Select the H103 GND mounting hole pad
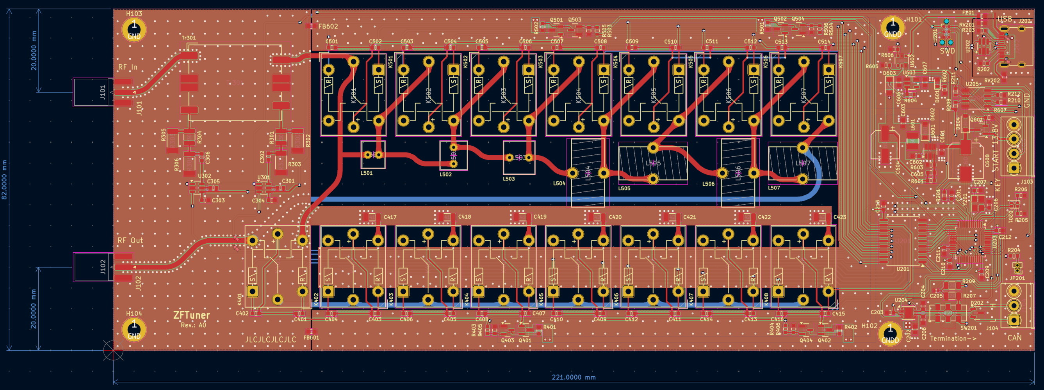This screenshot has width=1044, height=390. click(134, 30)
